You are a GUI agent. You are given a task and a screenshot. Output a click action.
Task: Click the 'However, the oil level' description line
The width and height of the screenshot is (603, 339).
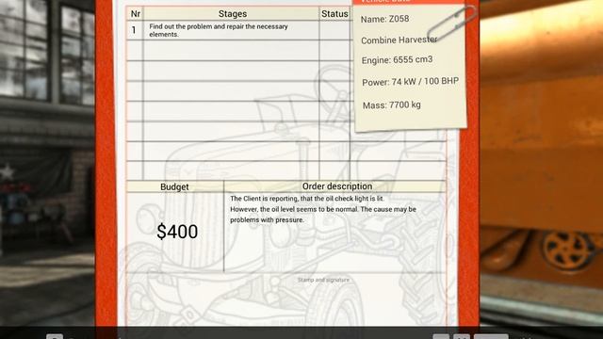(323, 209)
